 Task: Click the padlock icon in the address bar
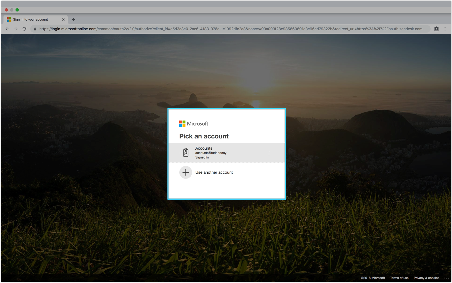[x=35, y=29]
